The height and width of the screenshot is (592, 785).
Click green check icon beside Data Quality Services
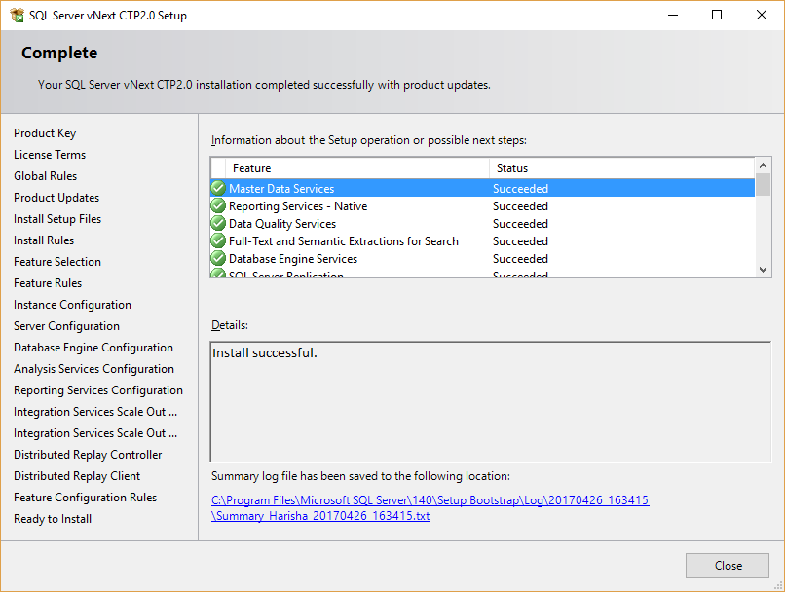pyautogui.click(x=218, y=223)
